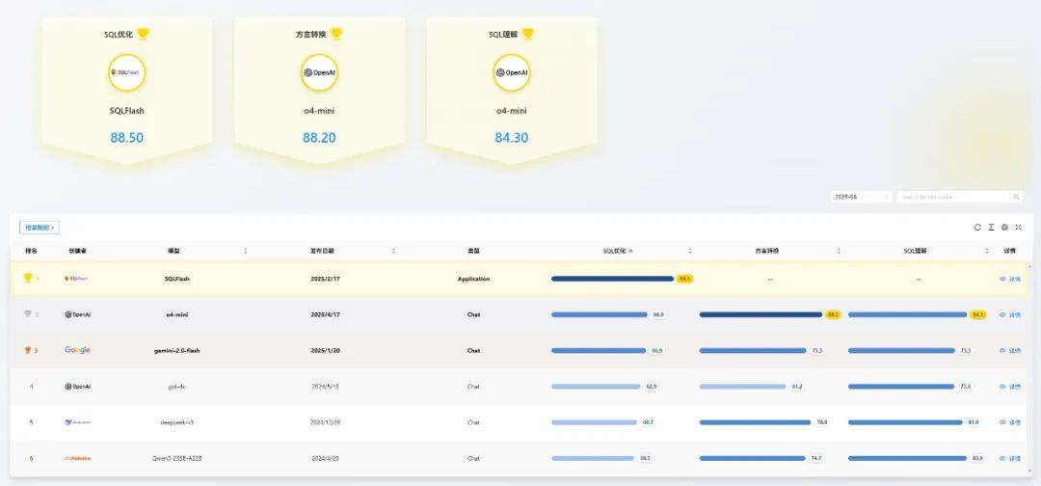Click the trophy icon beside the 方言转换 card title

click(336, 34)
